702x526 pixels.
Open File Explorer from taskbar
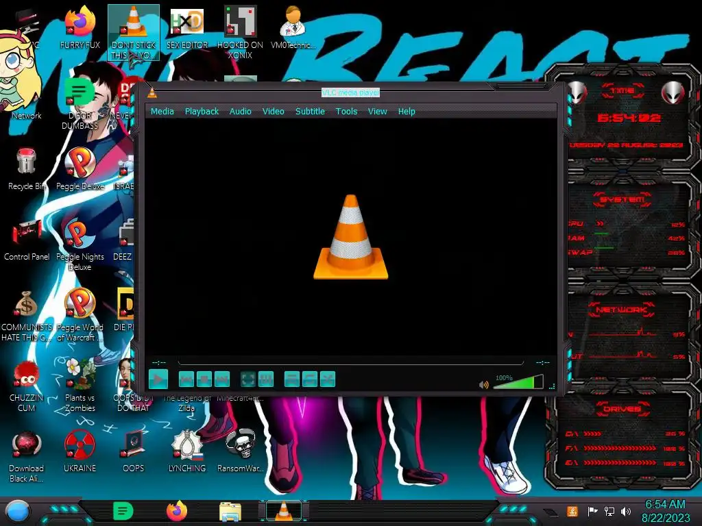click(x=230, y=511)
